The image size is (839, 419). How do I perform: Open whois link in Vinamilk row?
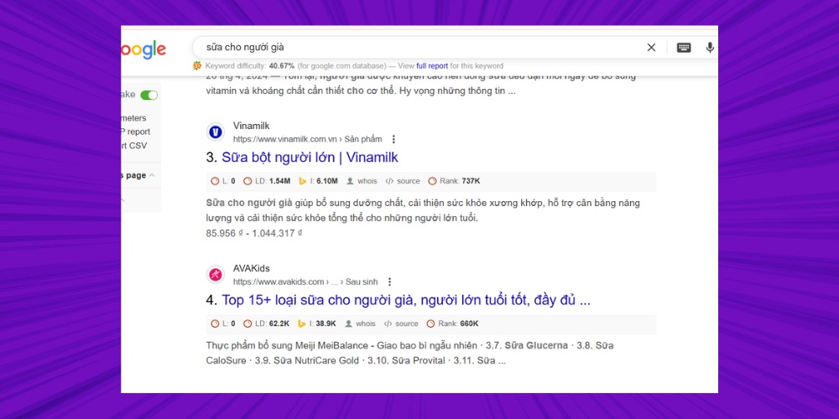pyautogui.click(x=362, y=181)
